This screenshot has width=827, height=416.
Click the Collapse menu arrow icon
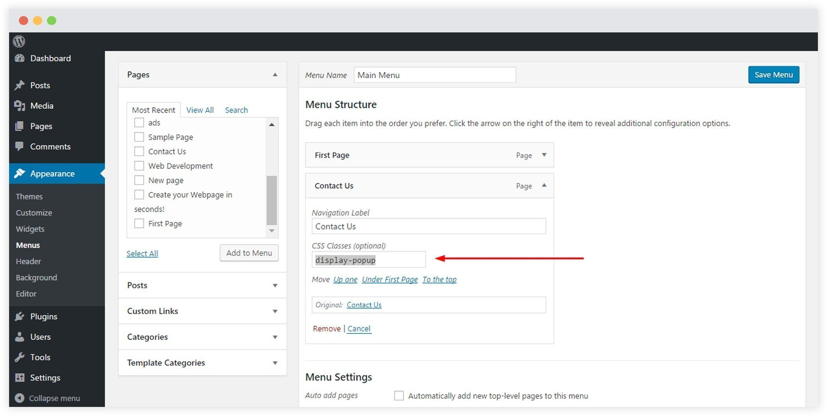[19, 398]
